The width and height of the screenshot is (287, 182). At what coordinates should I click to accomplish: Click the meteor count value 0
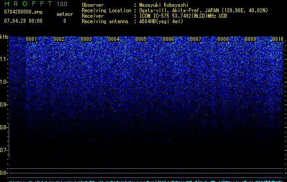(65, 21)
